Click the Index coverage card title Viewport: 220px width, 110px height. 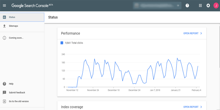(x=72, y=107)
